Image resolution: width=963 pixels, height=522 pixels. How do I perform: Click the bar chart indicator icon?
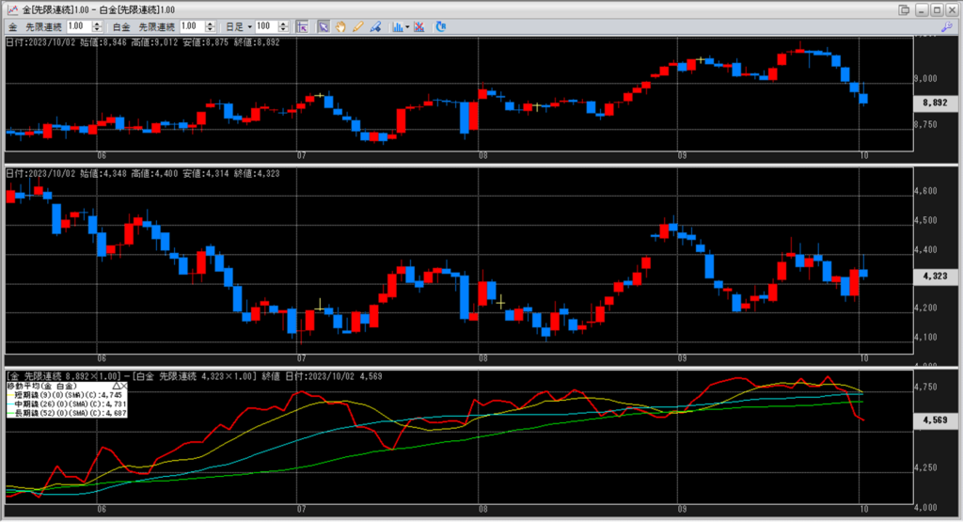(396, 26)
